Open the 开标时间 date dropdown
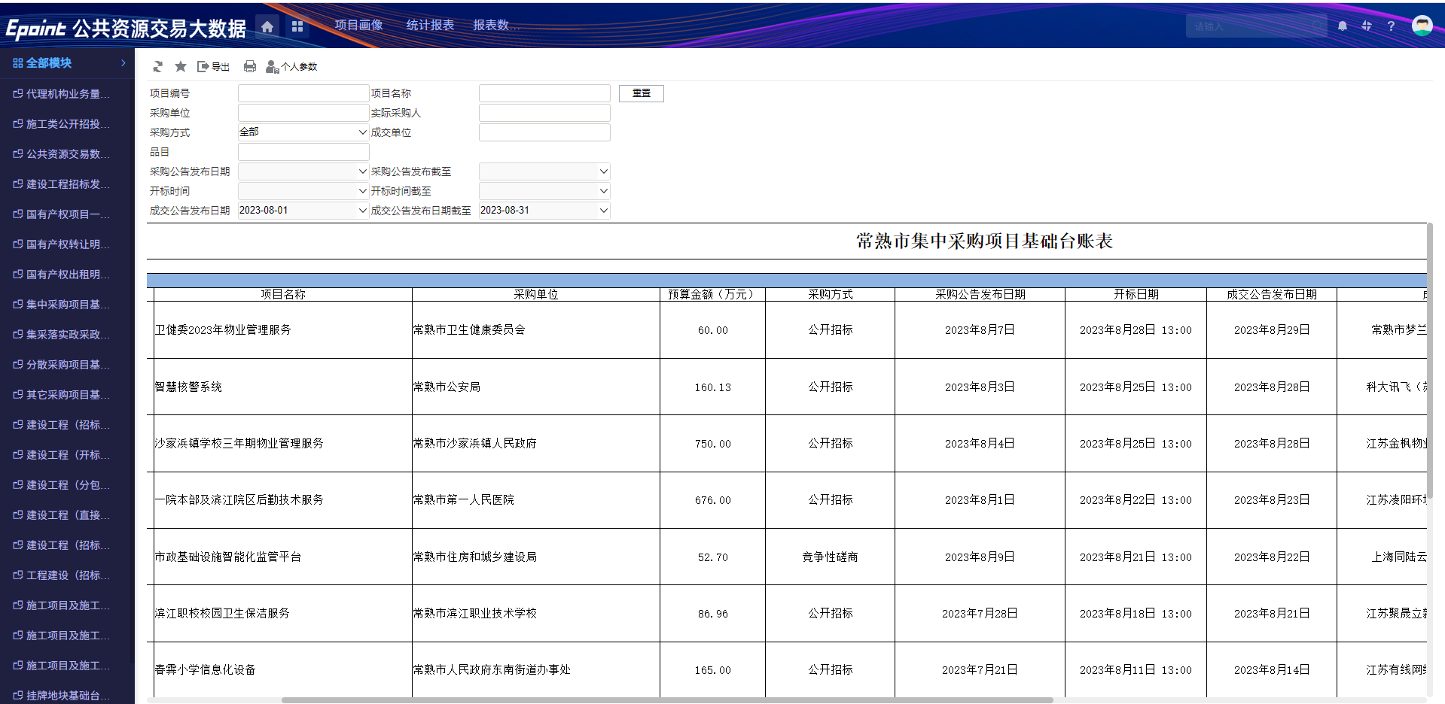Viewport: 1445px width, 704px height. click(303, 191)
